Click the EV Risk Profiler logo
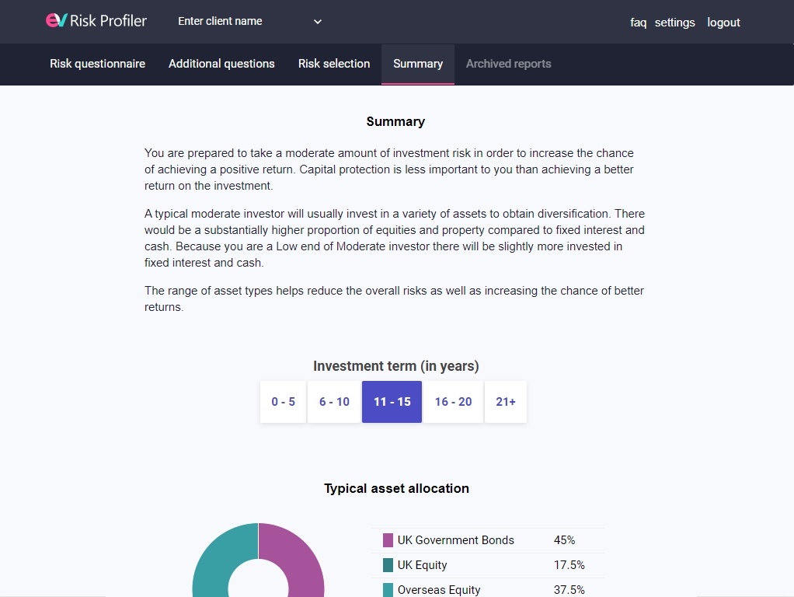The image size is (794, 597). click(x=96, y=21)
